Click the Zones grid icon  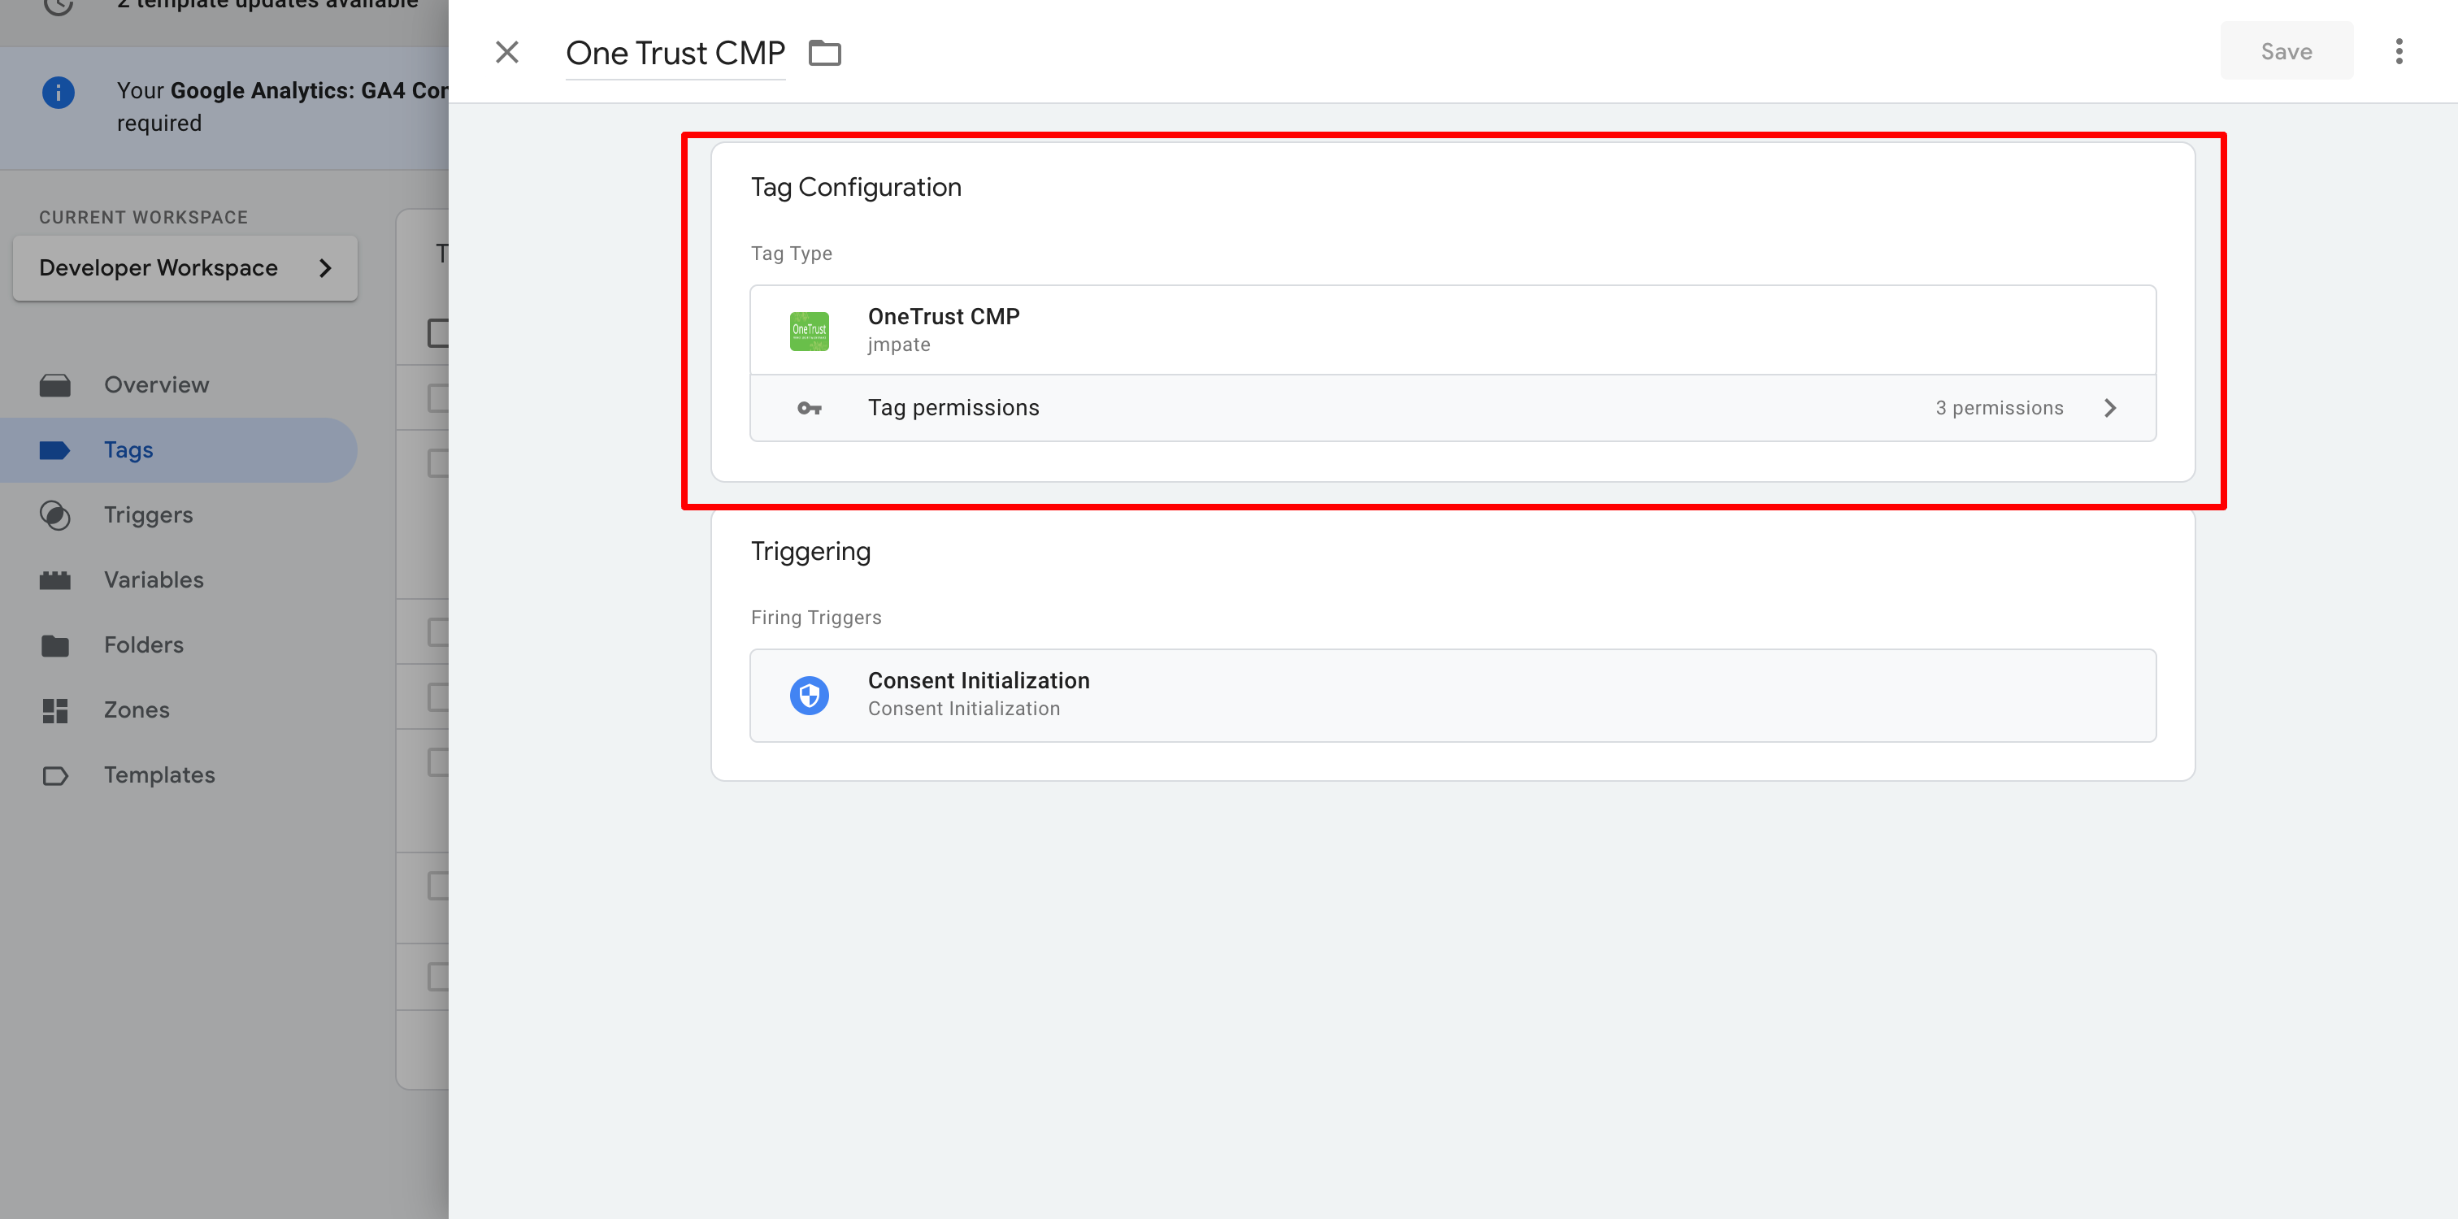click(55, 710)
